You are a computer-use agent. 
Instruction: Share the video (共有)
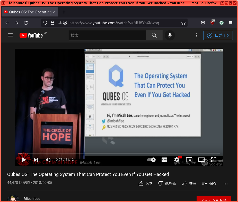tap(189, 183)
